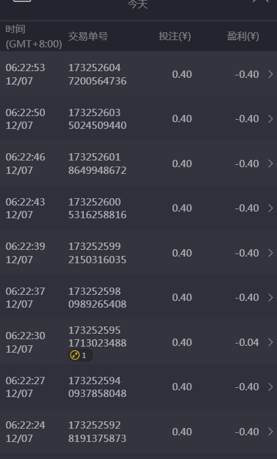Open details arrow for 06:22:53 bet
Image resolution: width=277 pixels, height=459 pixels.
coord(270,74)
